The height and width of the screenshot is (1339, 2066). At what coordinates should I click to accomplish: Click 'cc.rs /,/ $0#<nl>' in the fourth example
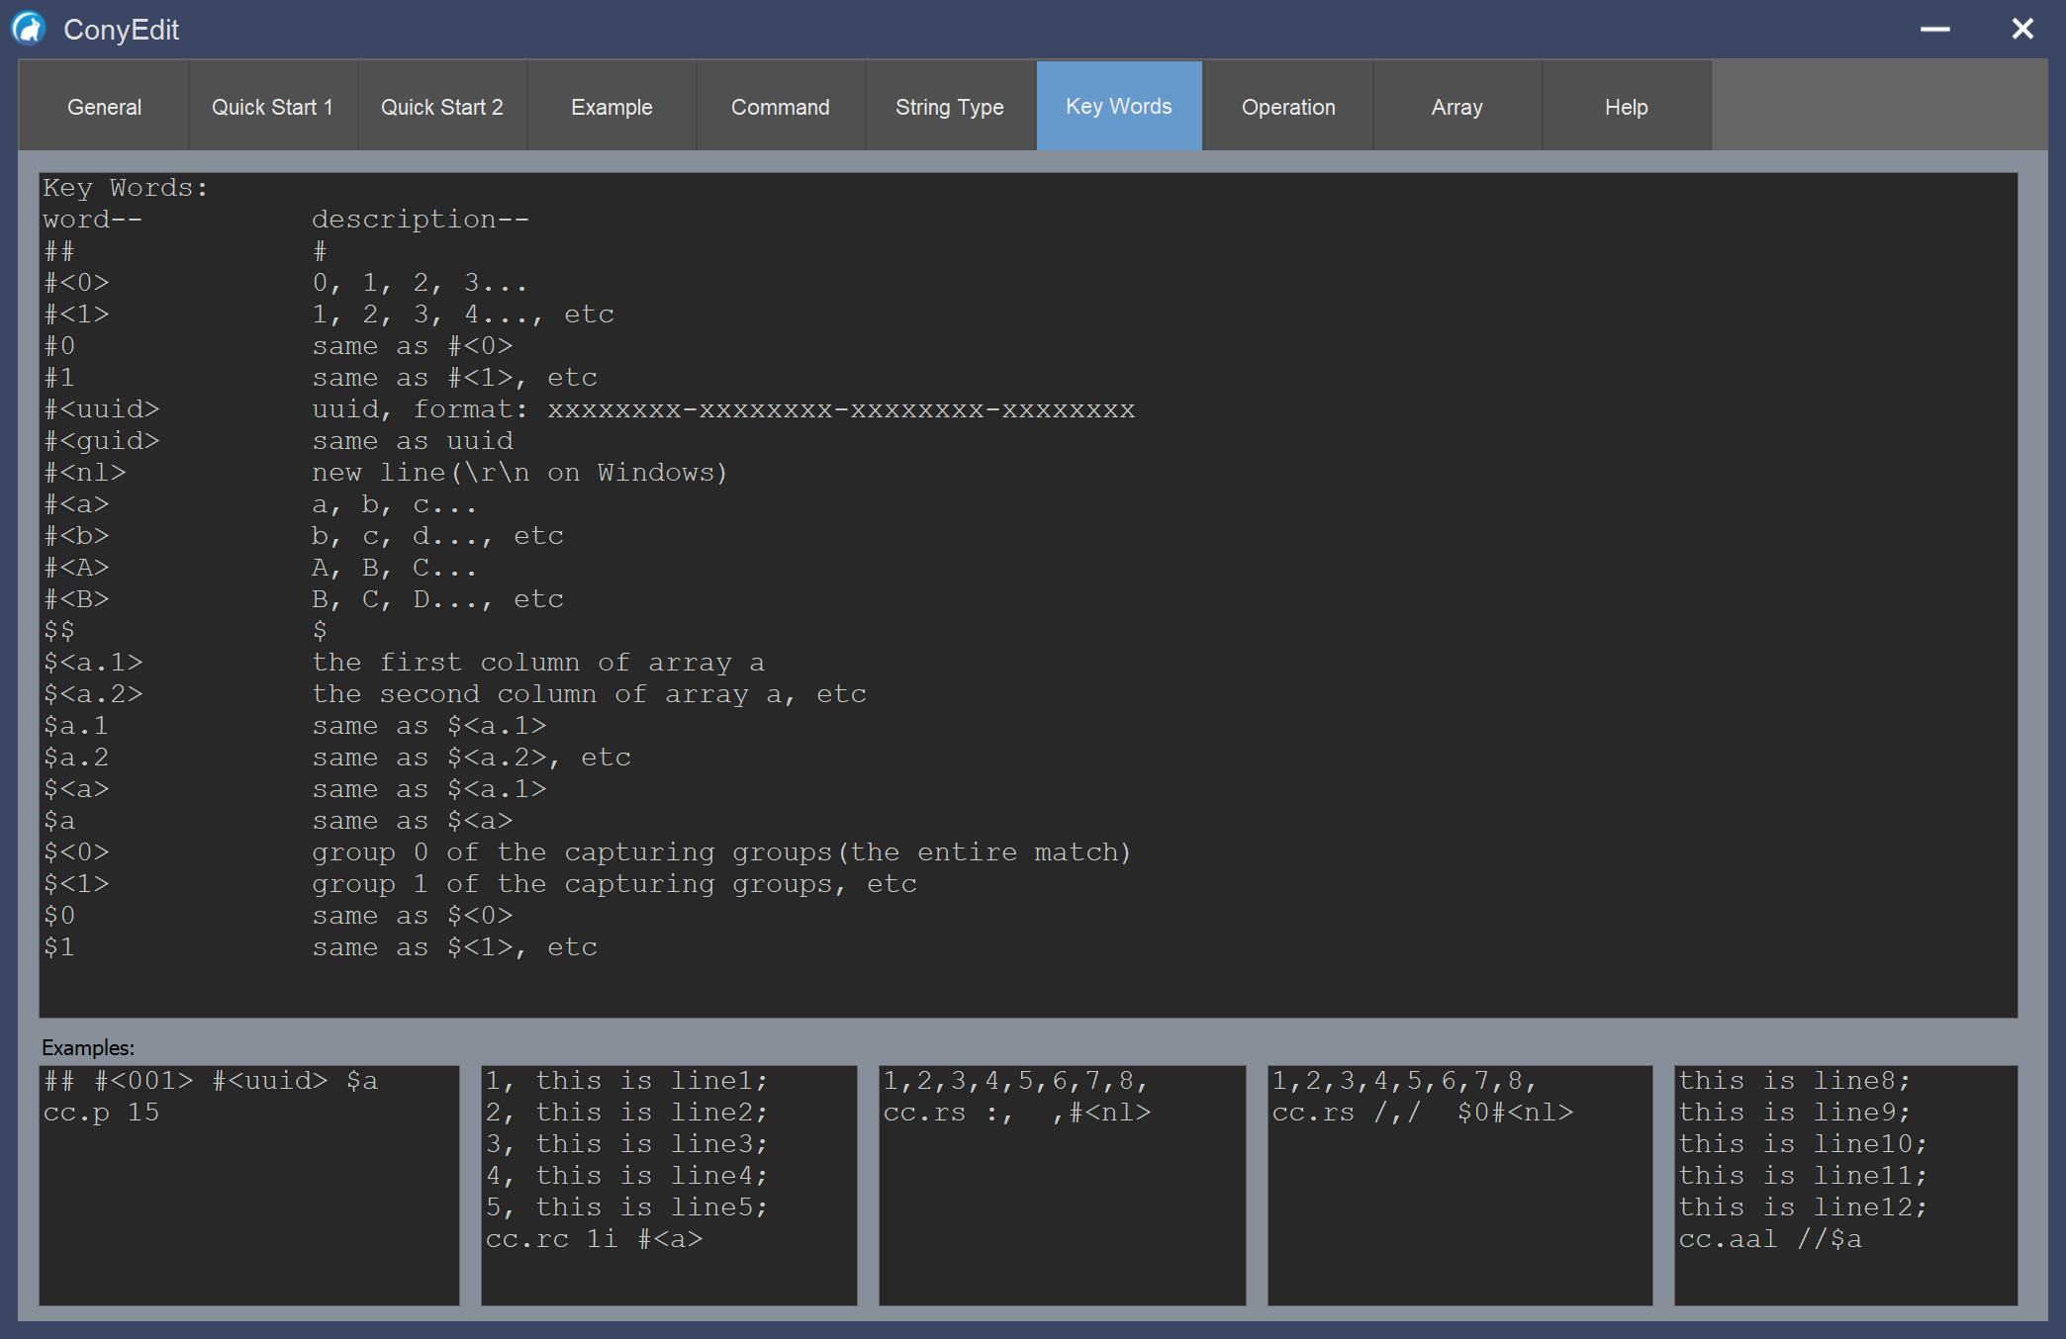(1423, 1112)
